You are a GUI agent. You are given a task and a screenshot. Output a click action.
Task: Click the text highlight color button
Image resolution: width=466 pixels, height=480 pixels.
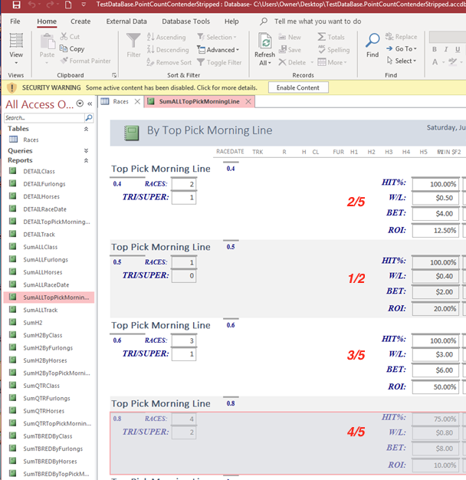click(x=452, y=62)
